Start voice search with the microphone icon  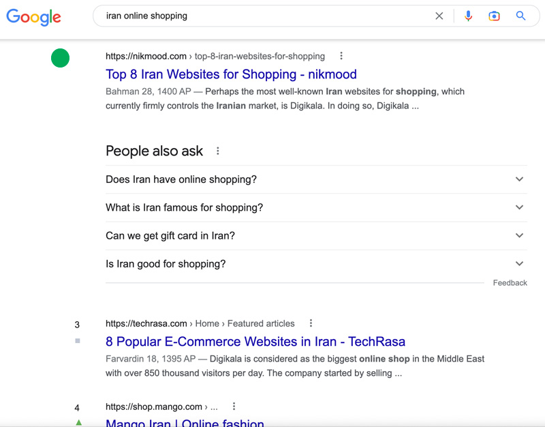point(468,16)
